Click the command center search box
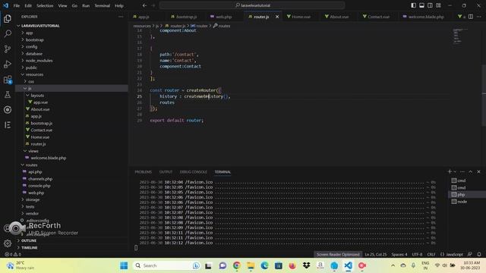 [x=252, y=5]
